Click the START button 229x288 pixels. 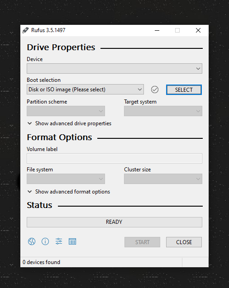click(x=142, y=242)
